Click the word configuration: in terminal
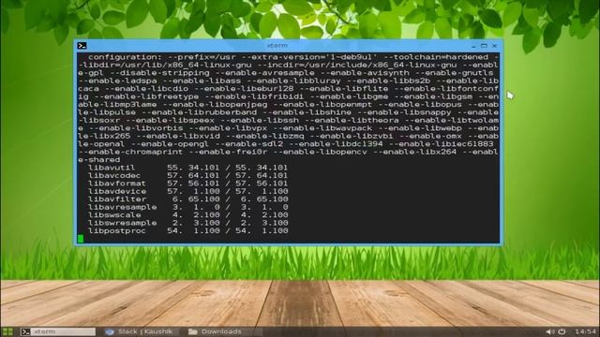Screen dimensions: 600x337 pyautogui.click(x=125, y=57)
